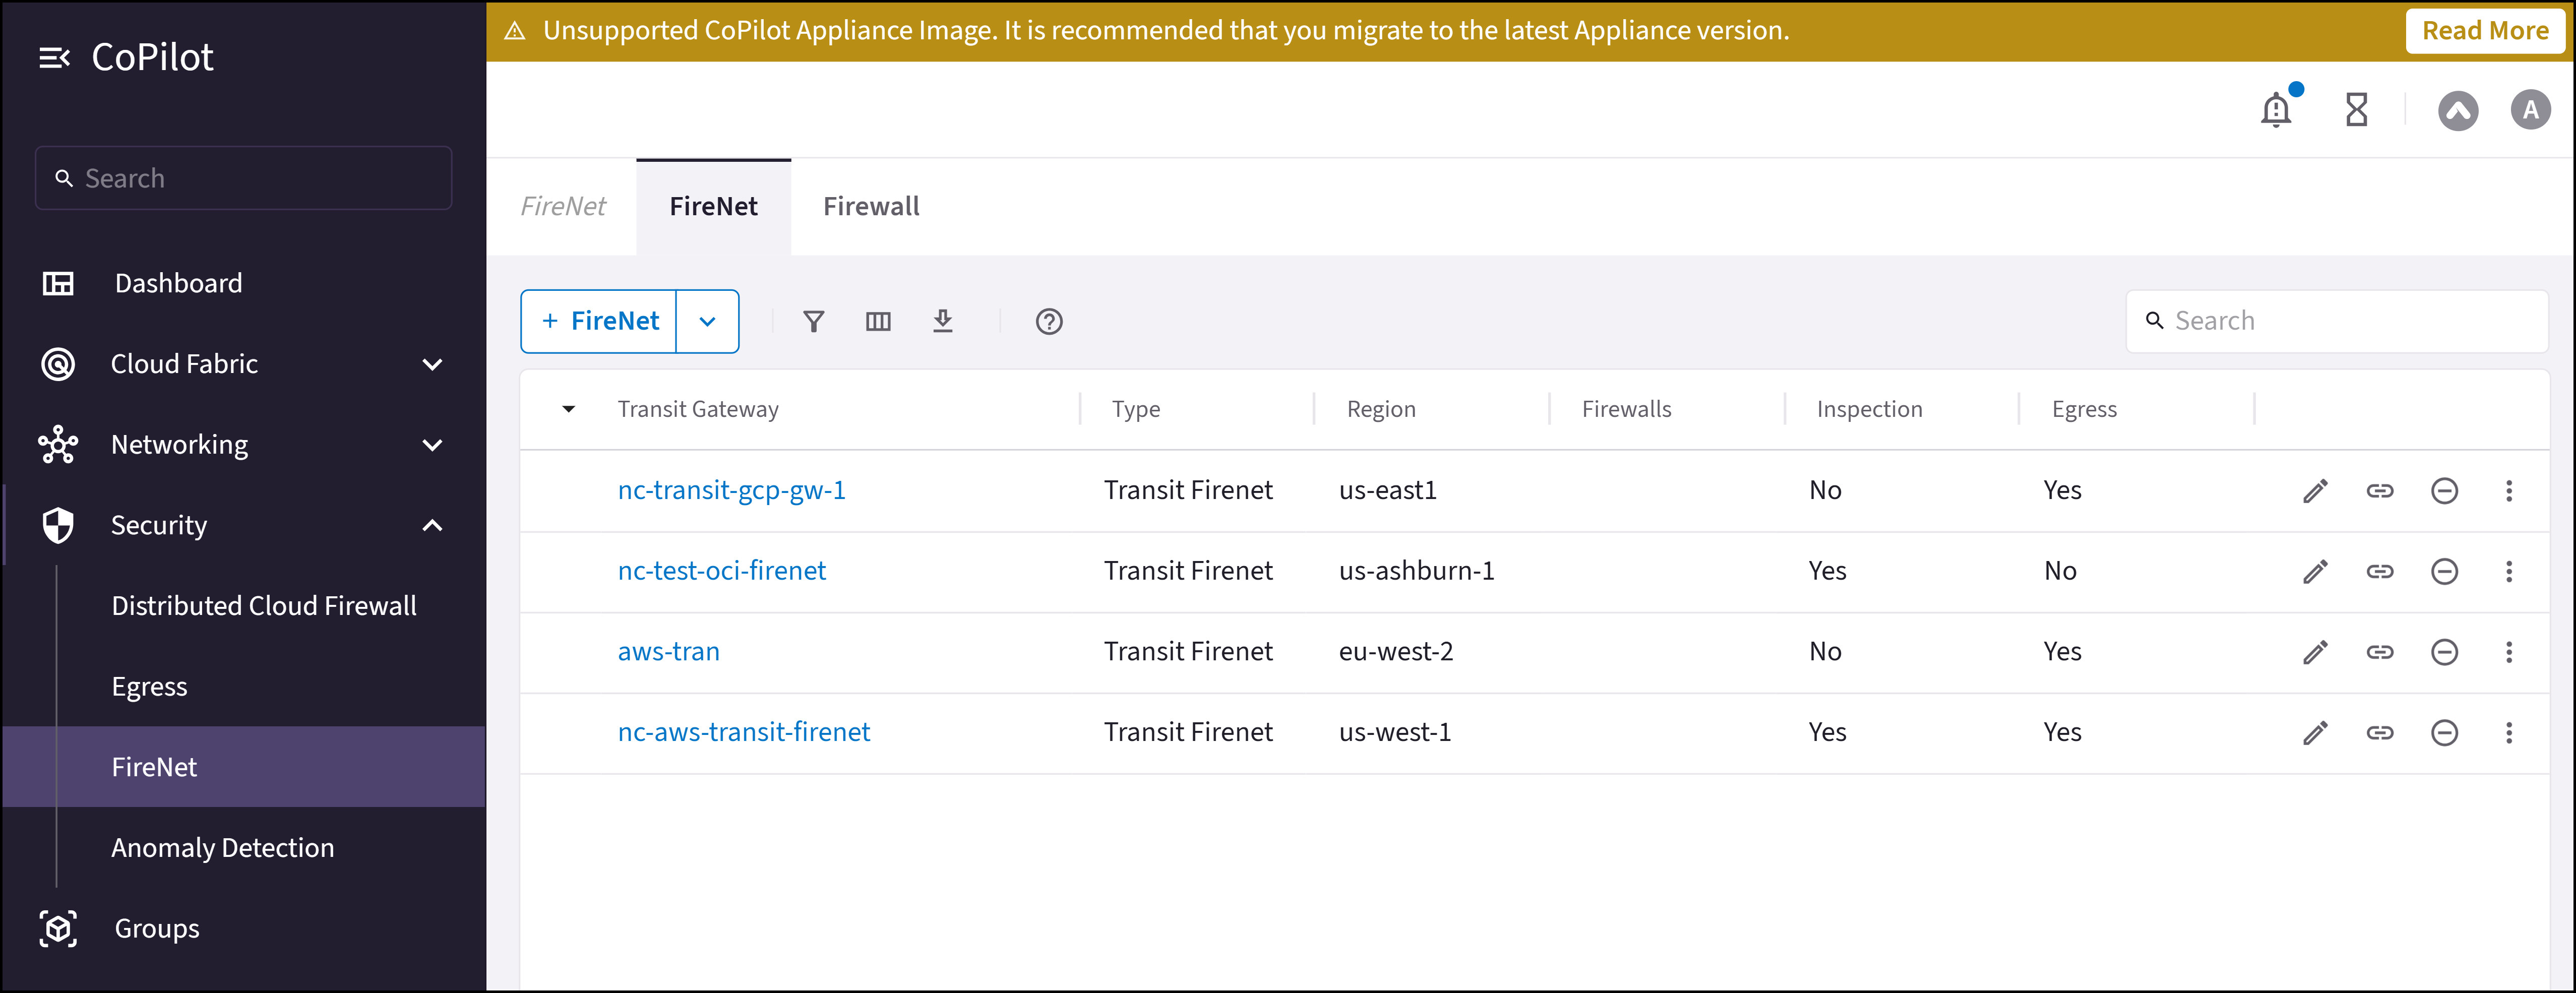This screenshot has height=993, width=2576.
Task: Expand the Networking section
Action: pos(432,444)
